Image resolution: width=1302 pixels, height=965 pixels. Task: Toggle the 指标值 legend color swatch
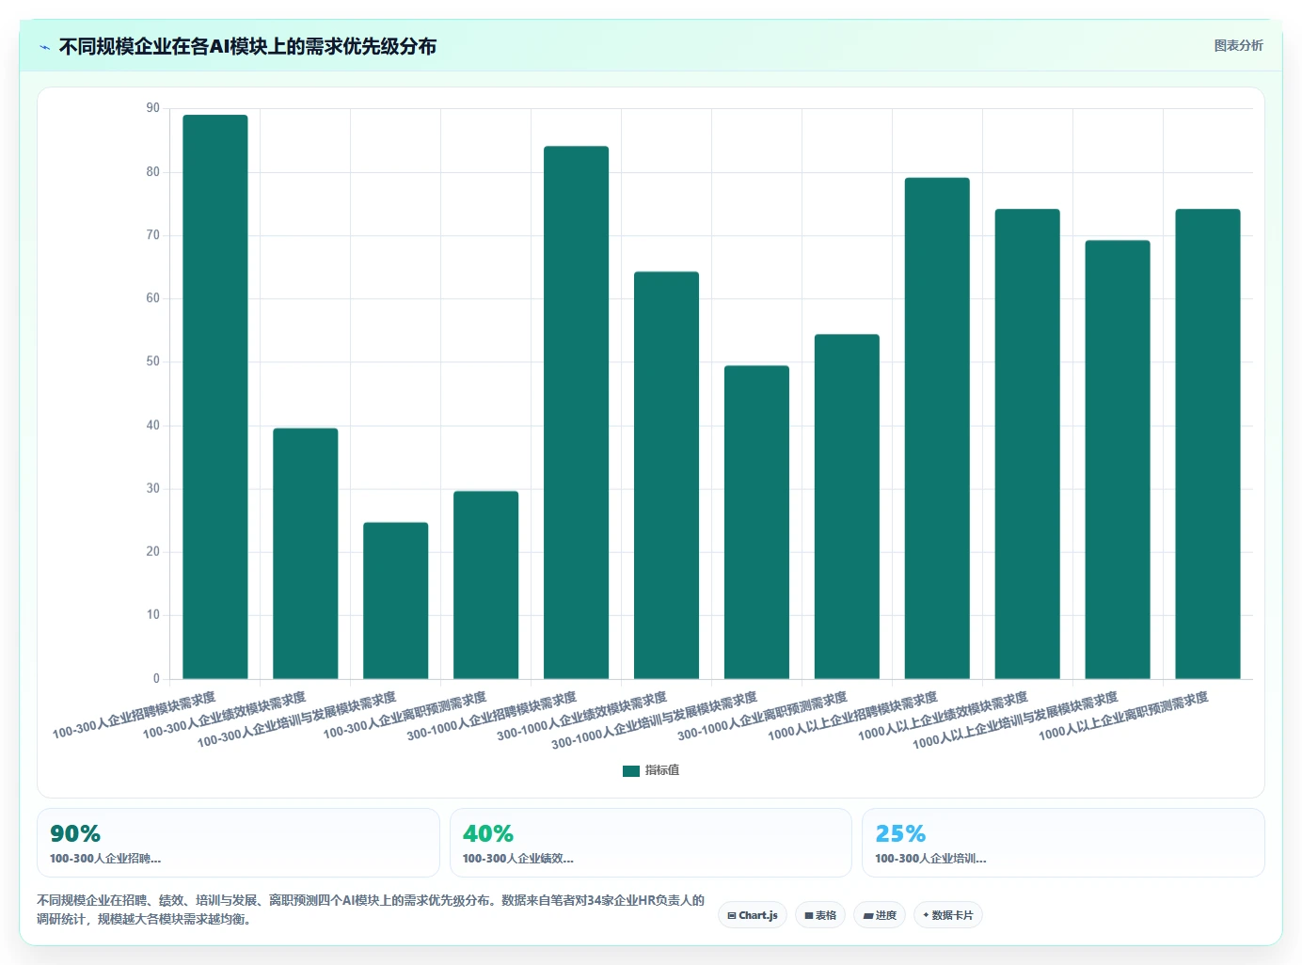[x=631, y=771]
